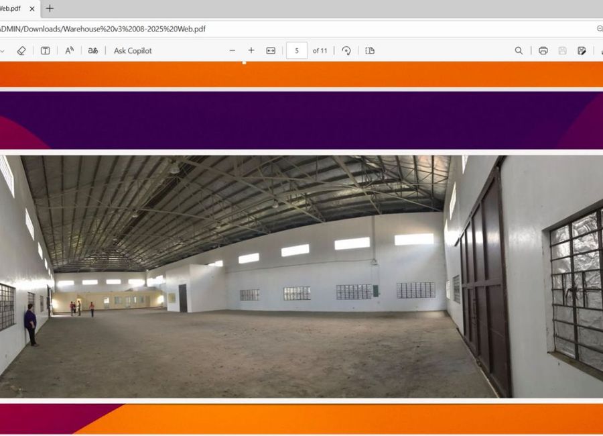Click the Save icon

pos(562,51)
